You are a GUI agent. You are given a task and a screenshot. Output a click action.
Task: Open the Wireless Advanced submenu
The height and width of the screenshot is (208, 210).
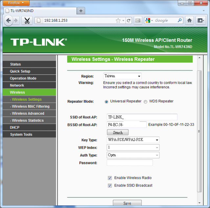tap(29, 113)
